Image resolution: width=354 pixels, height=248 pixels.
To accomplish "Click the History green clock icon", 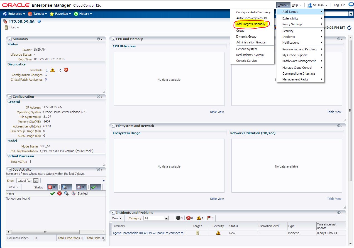I will coord(76,14).
